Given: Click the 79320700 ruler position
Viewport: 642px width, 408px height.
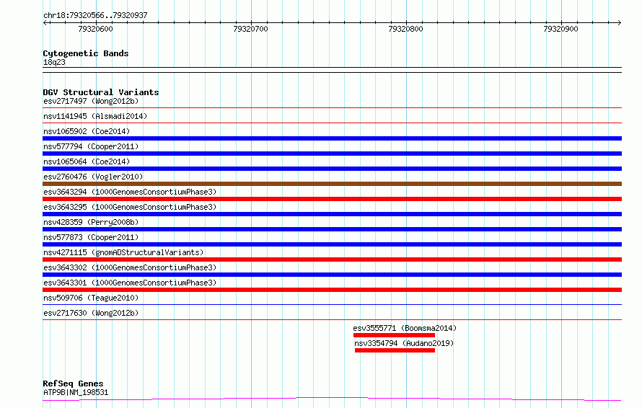Looking at the screenshot, I should (250, 29).
